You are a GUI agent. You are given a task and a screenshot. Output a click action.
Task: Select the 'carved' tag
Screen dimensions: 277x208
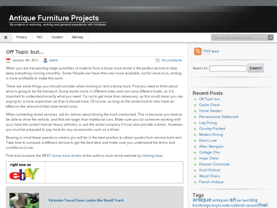click(250, 206)
